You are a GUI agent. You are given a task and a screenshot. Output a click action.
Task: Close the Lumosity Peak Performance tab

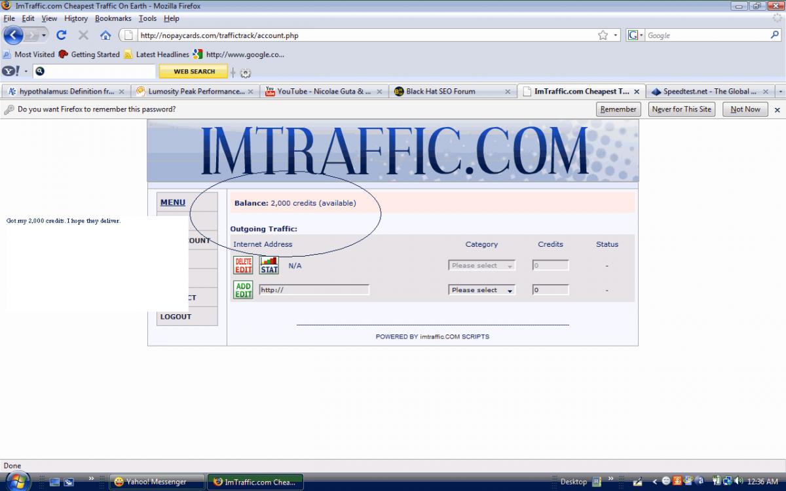coord(252,92)
